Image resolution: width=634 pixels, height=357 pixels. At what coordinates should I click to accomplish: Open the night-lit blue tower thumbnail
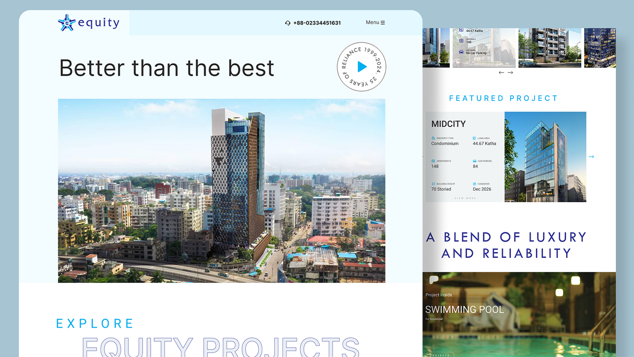(600, 48)
